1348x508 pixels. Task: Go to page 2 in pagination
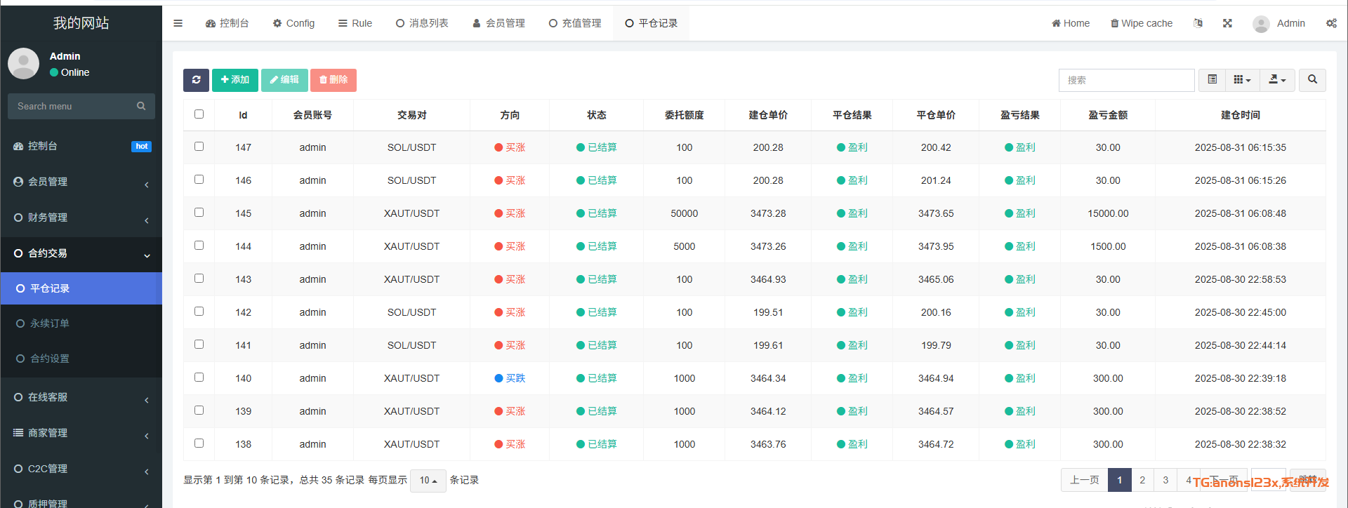click(x=1142, y=480)
